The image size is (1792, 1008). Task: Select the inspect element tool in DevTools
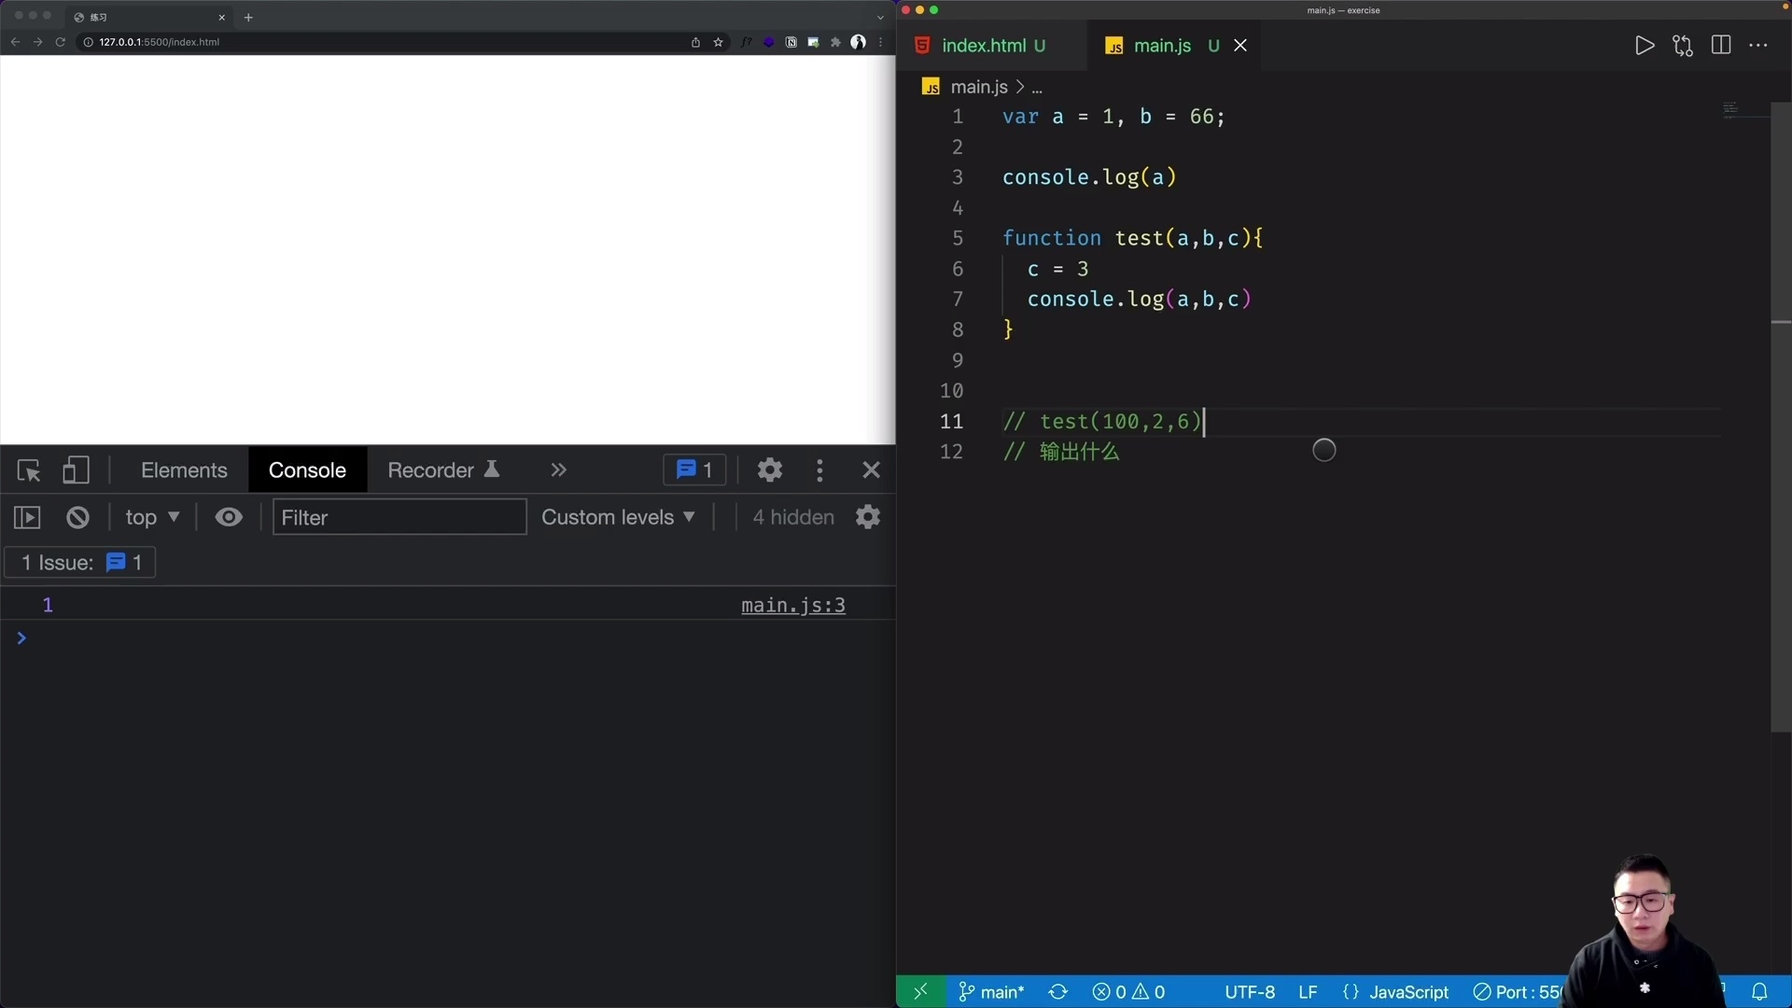(28, 469)
